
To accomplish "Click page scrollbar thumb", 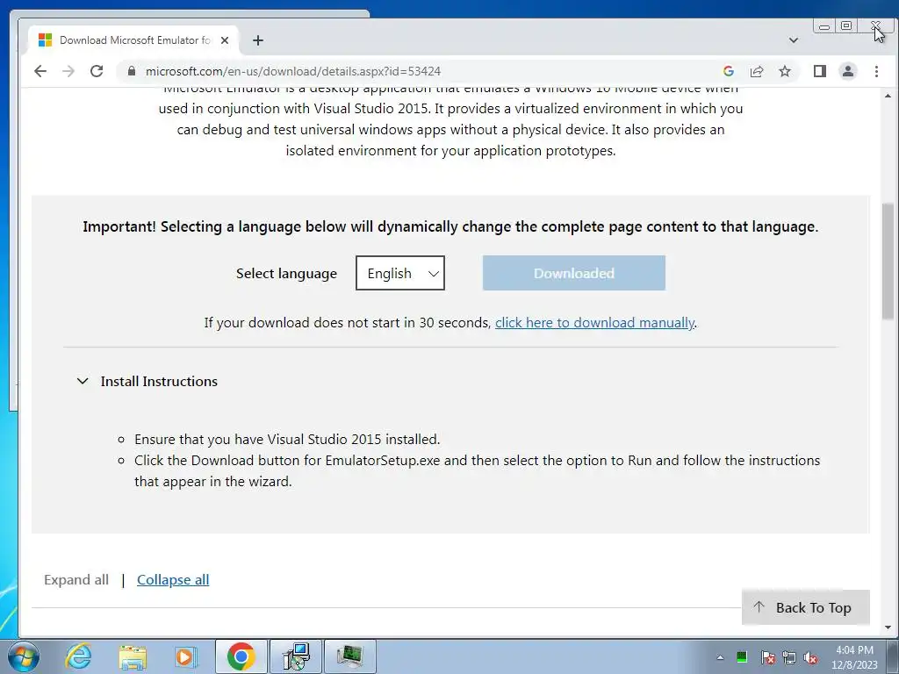I will point(888,261).
